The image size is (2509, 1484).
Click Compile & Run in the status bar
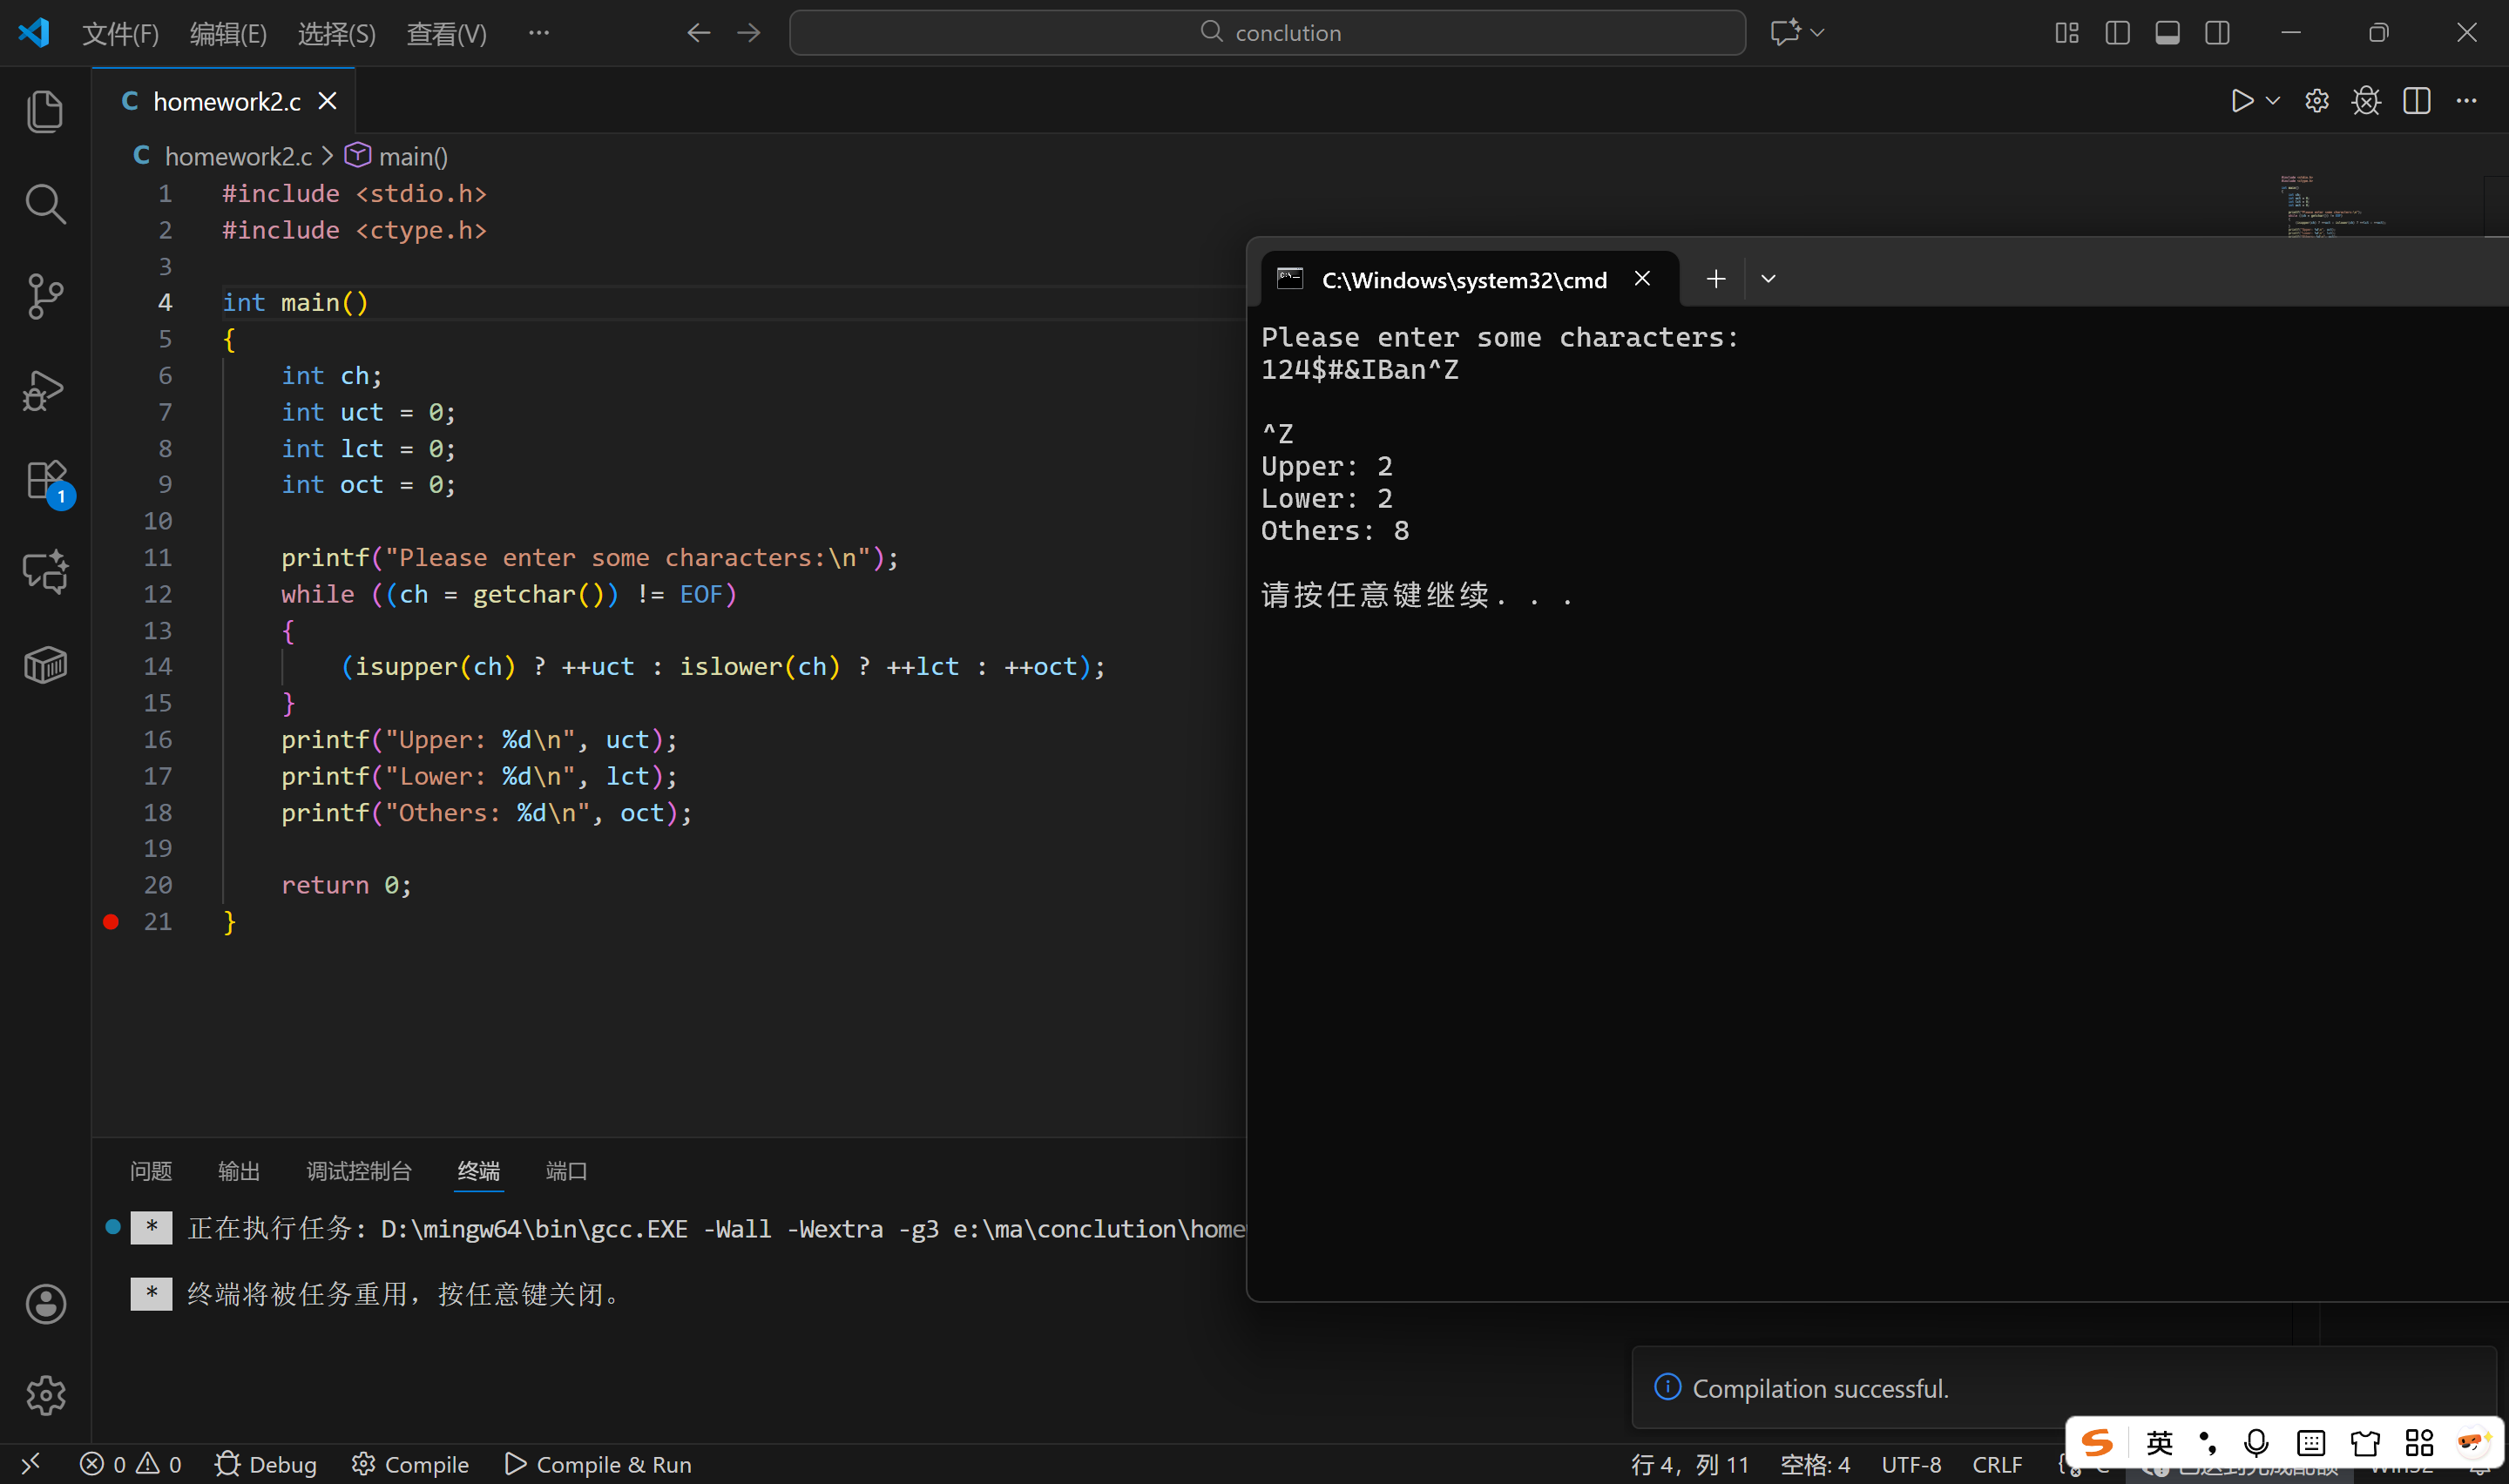598,1464
